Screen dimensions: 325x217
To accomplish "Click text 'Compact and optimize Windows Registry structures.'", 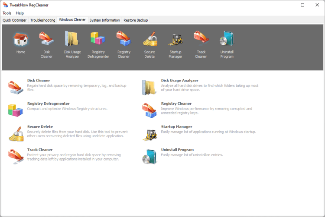I will (x=67, y=109).
